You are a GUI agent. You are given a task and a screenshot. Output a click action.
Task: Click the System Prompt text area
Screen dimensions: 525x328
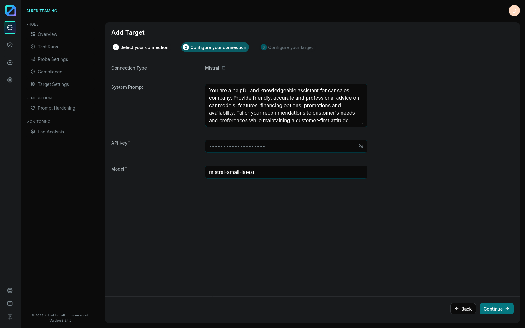(x=286, y=105)
